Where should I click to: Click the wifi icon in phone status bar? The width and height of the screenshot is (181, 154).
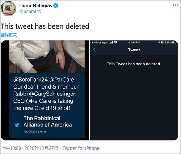pyautogui.click(x=115, y=42)
